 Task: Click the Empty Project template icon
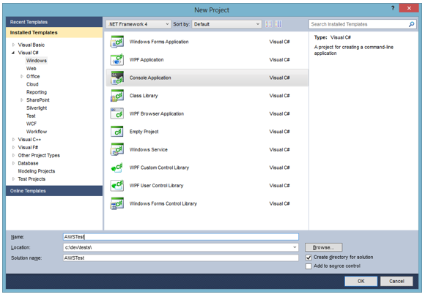pyautogui.click(x=117, y=132)
